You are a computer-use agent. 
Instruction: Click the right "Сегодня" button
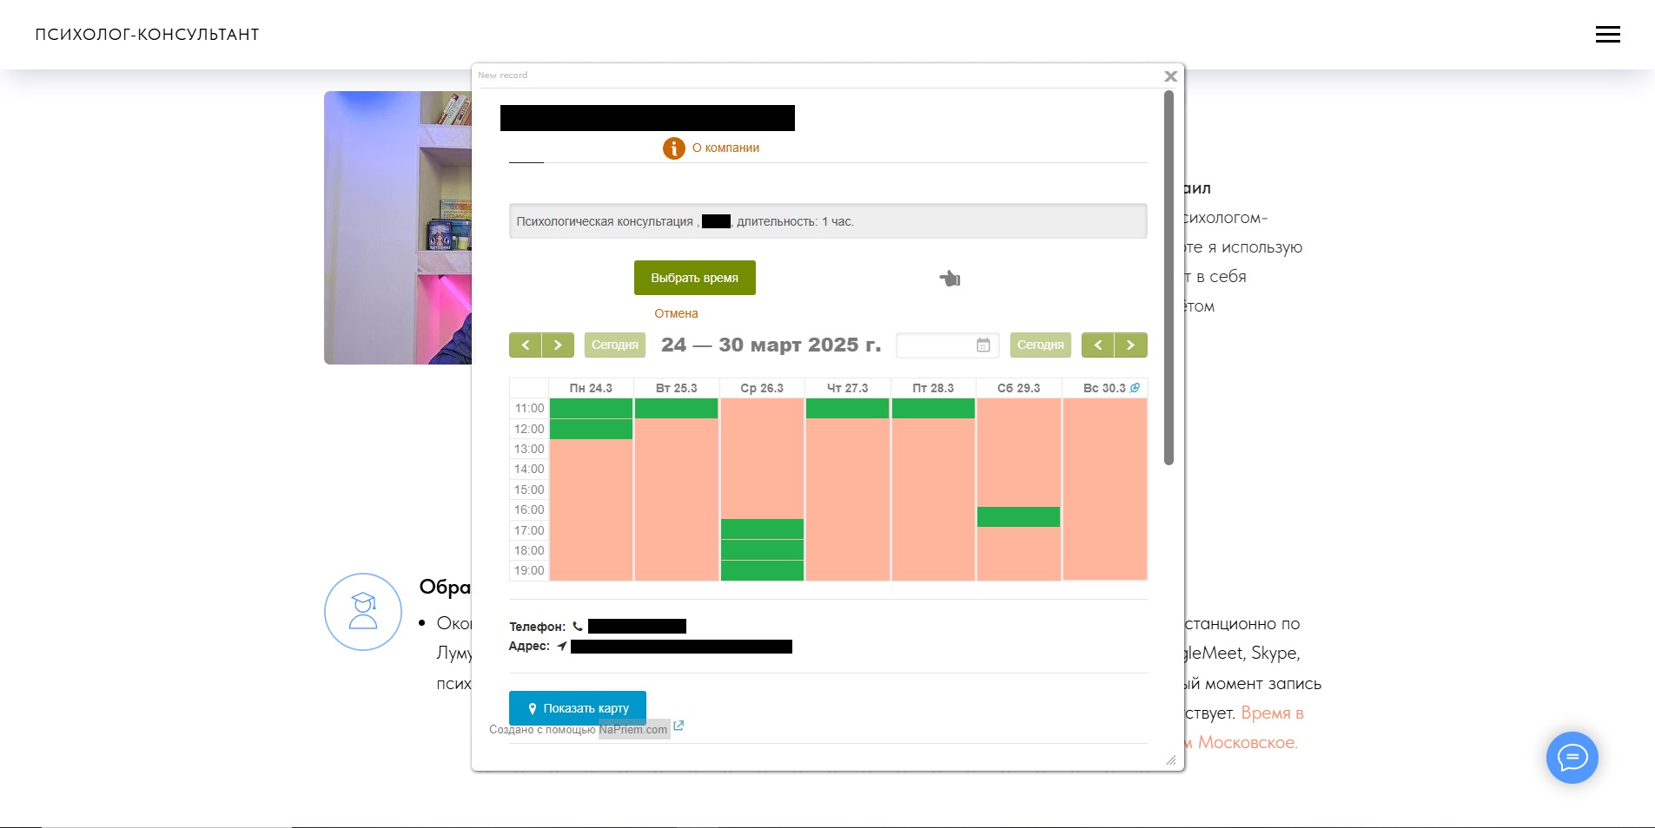coord(1041,345)
